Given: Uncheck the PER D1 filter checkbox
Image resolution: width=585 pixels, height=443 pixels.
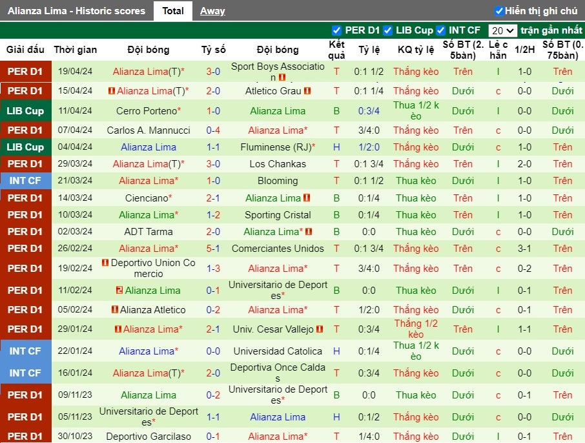Looking at the screenshot, I should pos(336,30).
